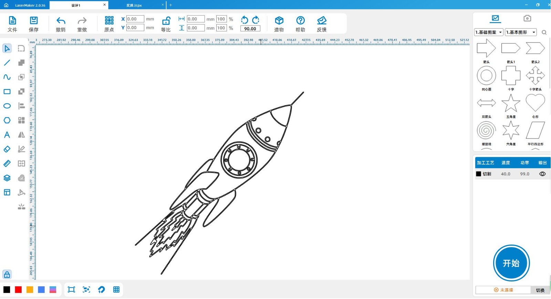Rotate counterclockwise using the rotate icon
The height and width of the screenshot is (299, 551).
[x=245, y=20]
